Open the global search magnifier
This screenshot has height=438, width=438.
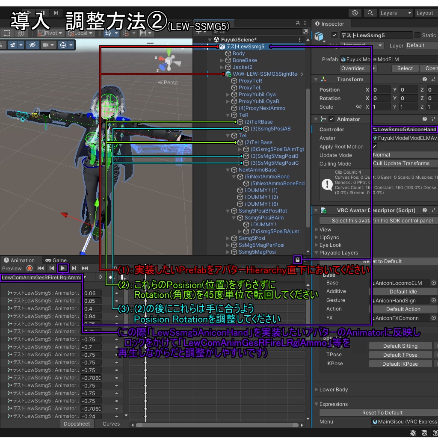[x=370, y=13]
